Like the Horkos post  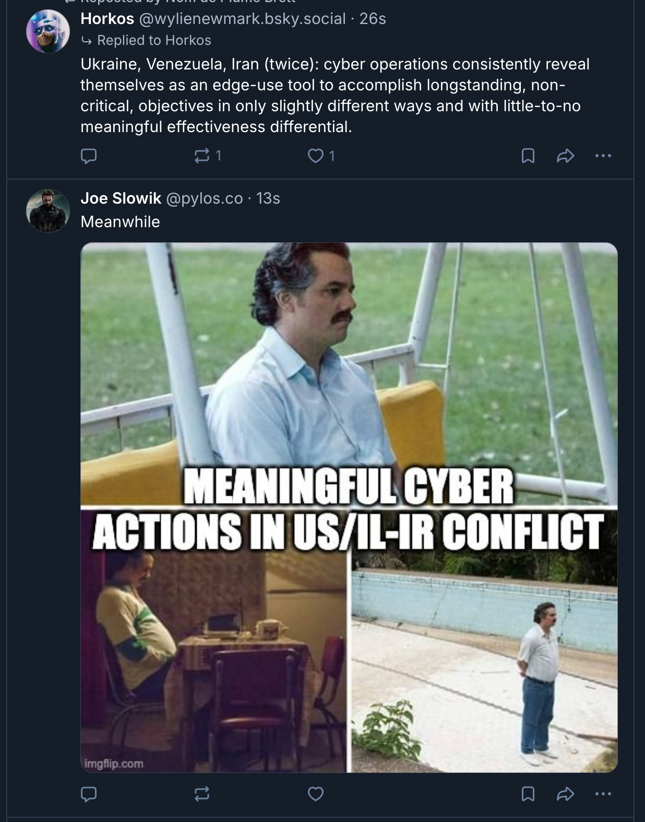(316, 156)
